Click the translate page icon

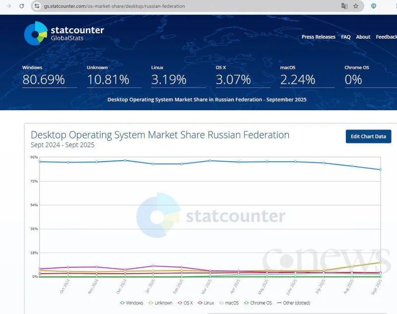pos(344,6)
